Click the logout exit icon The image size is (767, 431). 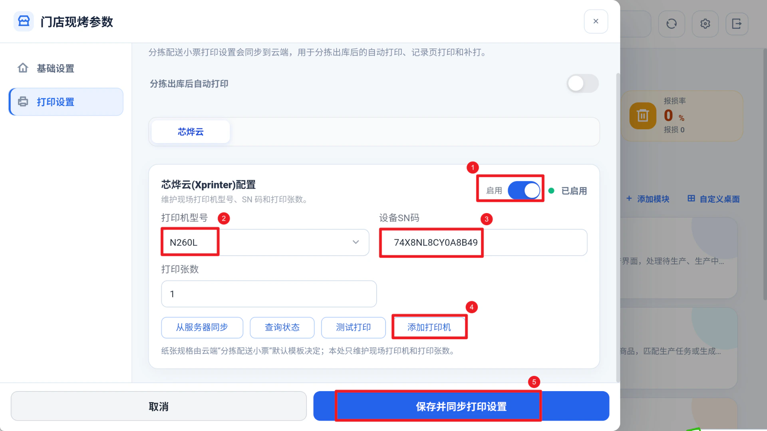click(737, 24)
